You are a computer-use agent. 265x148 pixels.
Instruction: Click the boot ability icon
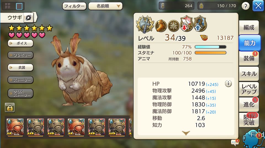pyautogui.click(x=161, y=26)
